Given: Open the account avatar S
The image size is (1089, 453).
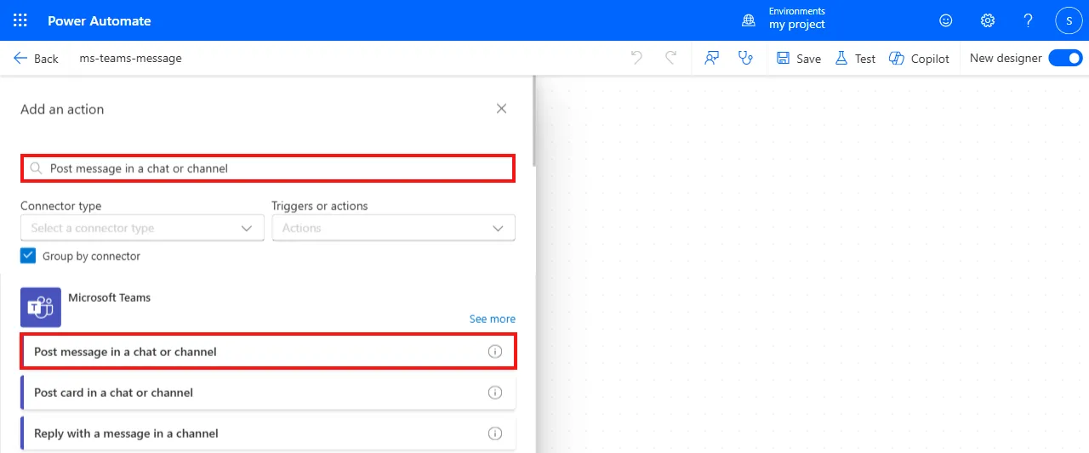Looking at the screenshot, I should tap(1069, 20).
